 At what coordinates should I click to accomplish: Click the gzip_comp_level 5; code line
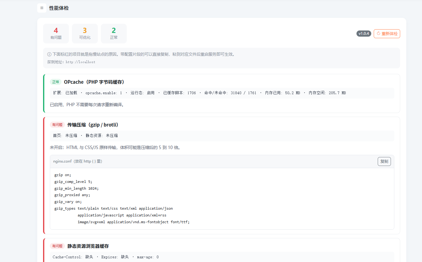click(73, 182)
